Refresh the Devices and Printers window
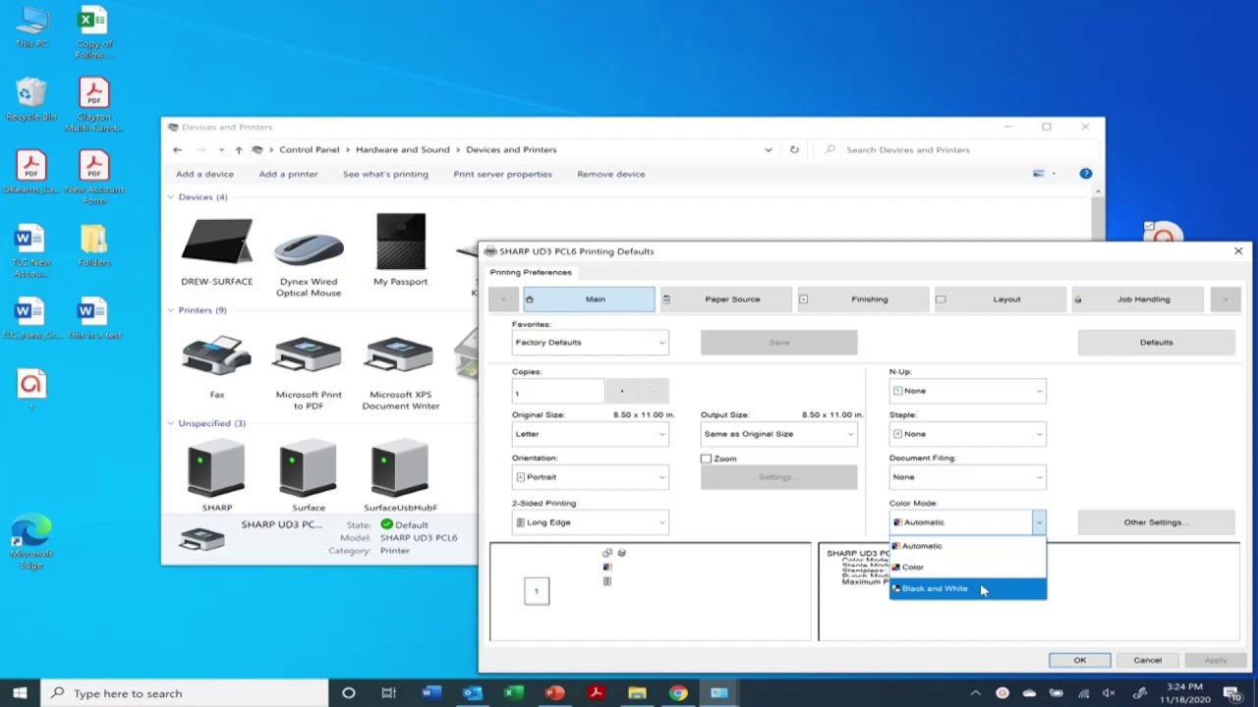Viewport: 1258px width, 707px height. [794, 150]
